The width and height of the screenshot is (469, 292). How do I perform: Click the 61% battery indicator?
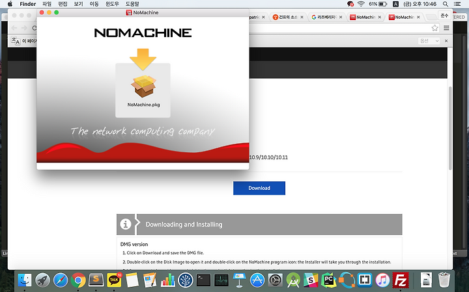[378, 4]
